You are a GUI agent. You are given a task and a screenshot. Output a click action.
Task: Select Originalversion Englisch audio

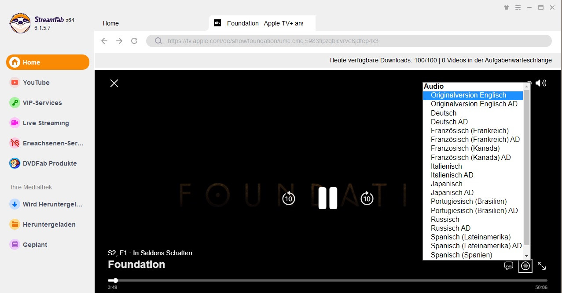[x=473, y=95]
